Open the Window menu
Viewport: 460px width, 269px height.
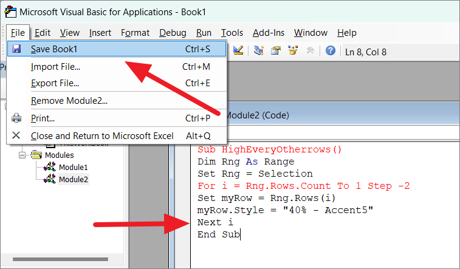coord(311,33)
